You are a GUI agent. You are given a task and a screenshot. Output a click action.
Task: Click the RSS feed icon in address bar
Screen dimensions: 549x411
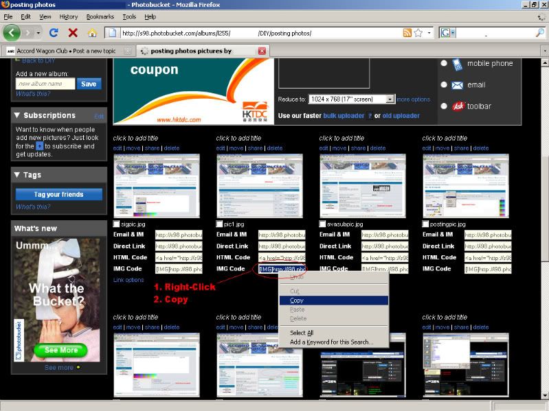(x=407, y=33)
